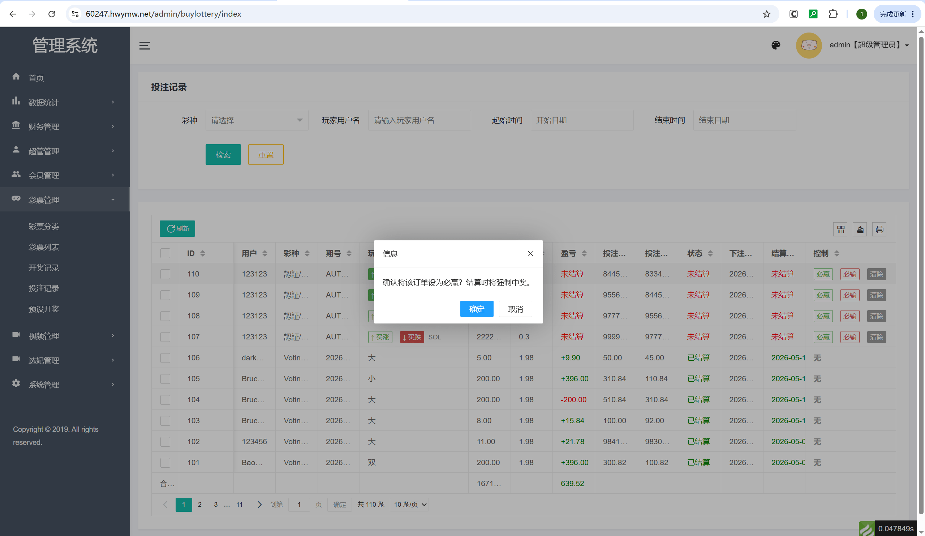This screenshot has width=925, height=536.
Task: Click the 玩家用户名 input field
Action: (x=419, y=120)
